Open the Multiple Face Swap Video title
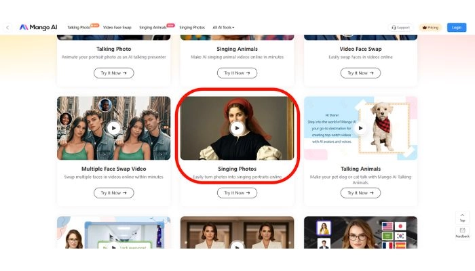Image resolution: width=475 pixels, height=271 pixels. click(x=113, y=169)
